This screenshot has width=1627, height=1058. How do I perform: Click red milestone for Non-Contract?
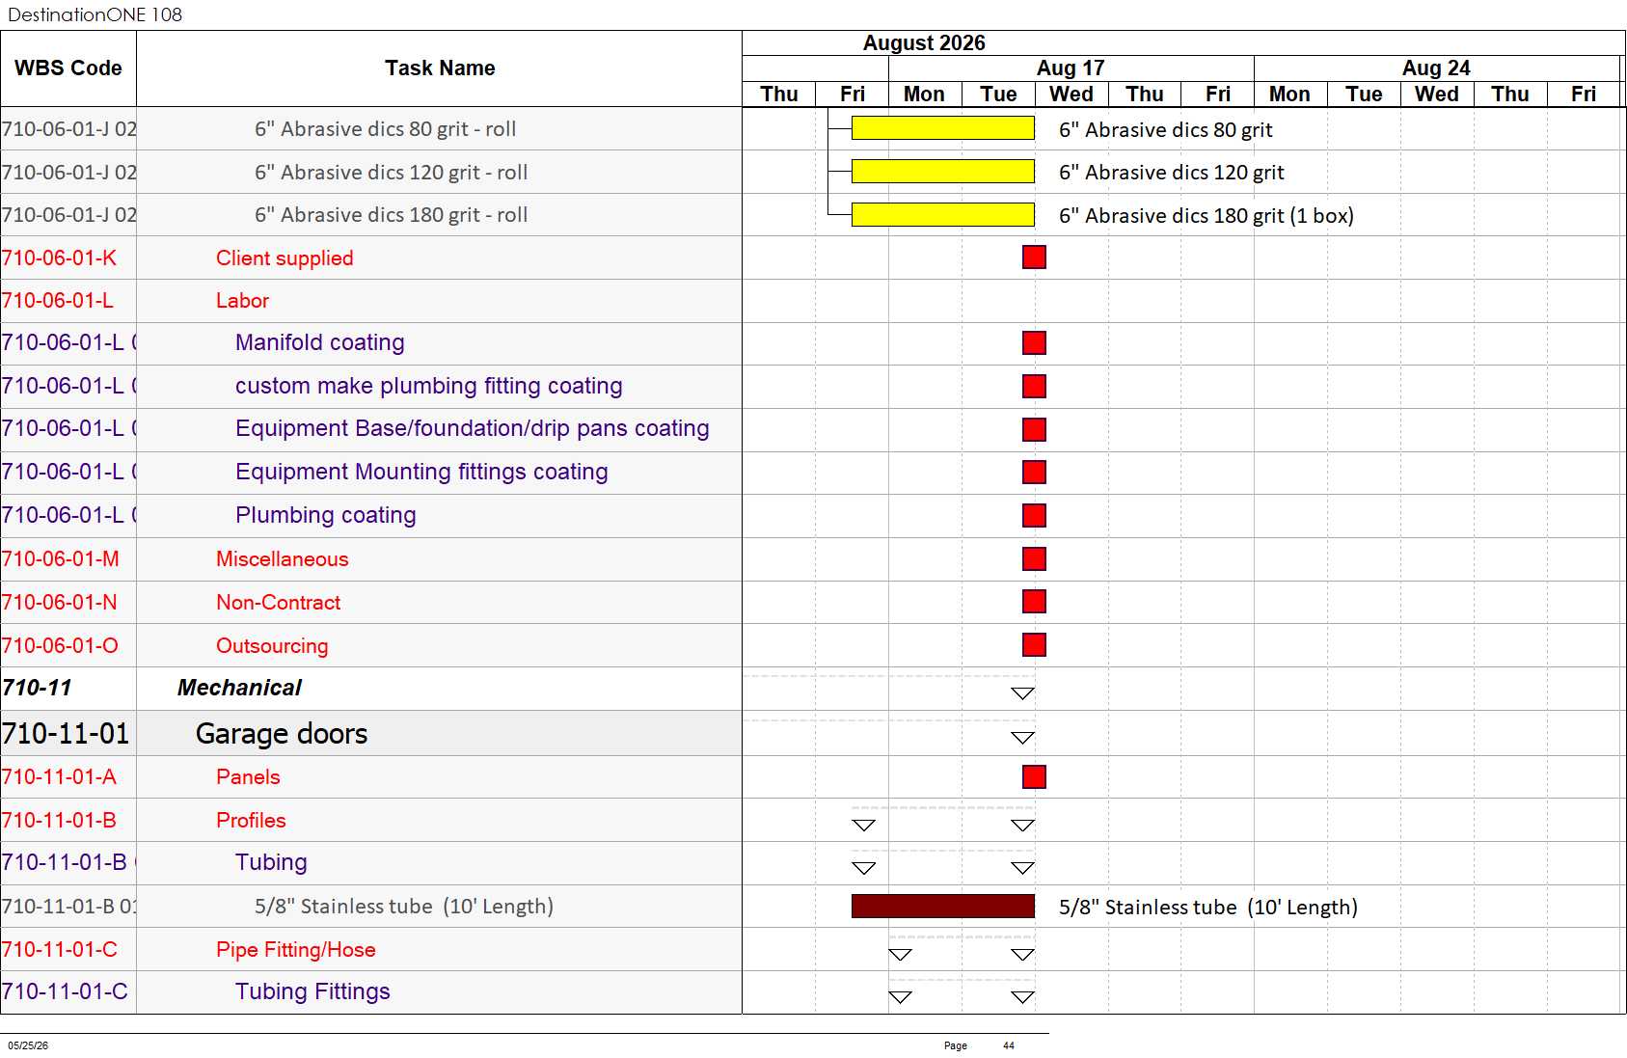tap(1034, 601)
